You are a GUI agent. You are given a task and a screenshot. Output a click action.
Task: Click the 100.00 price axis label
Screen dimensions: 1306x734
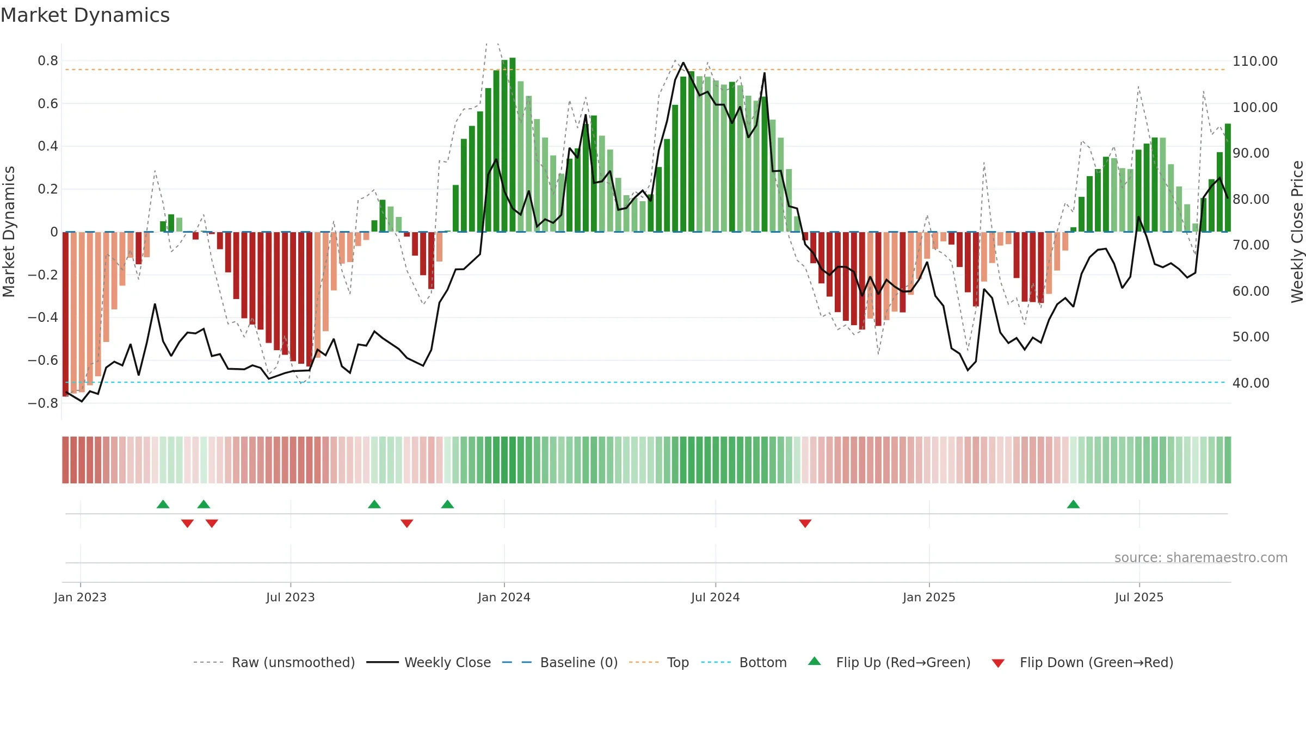point(1255,107)
